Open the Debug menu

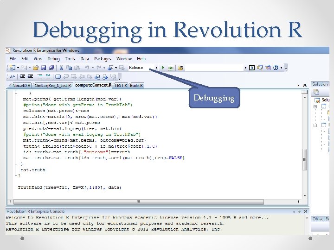click(54, 59)
